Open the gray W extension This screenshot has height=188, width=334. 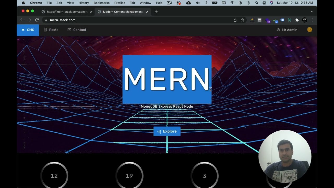259,20
